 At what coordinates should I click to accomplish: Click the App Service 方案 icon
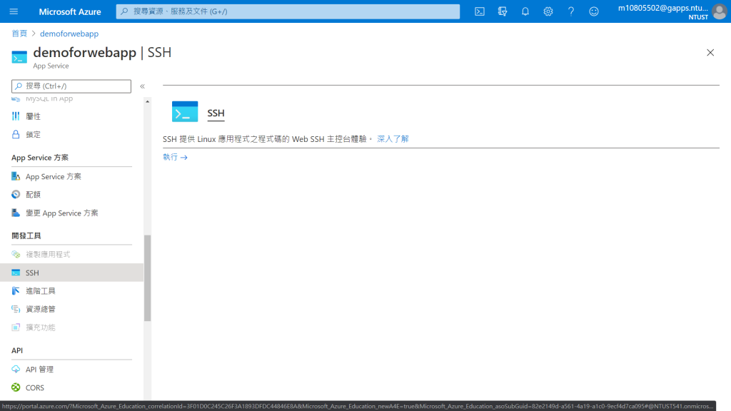coord(16,176)
